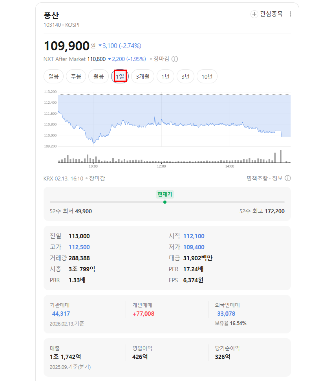Screen dimensions: 318x381
Task: Click the 시작 value 112,100
Action: click(194, 236)
